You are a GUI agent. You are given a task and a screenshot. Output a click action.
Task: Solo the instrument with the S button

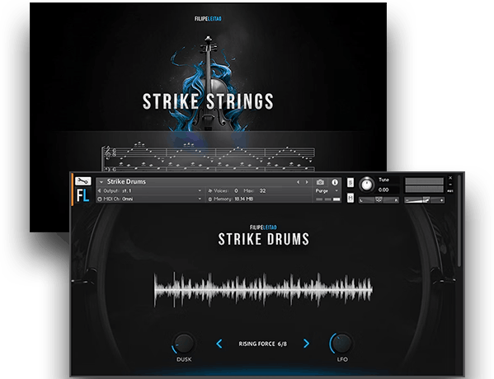coord(351,182)
